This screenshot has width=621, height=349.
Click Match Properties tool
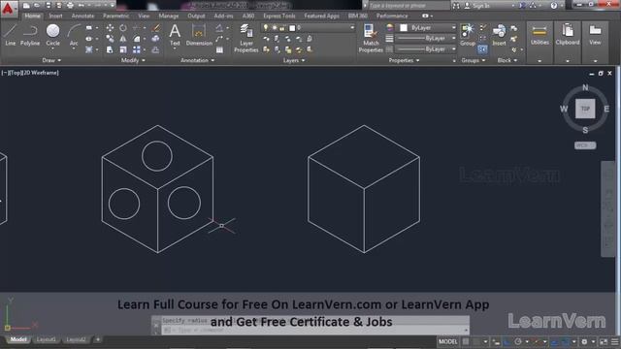click(371, 38)
